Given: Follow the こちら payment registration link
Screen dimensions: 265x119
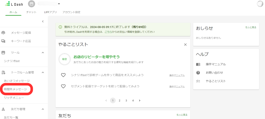Looking at the screenshot, I should click(108, 32).
